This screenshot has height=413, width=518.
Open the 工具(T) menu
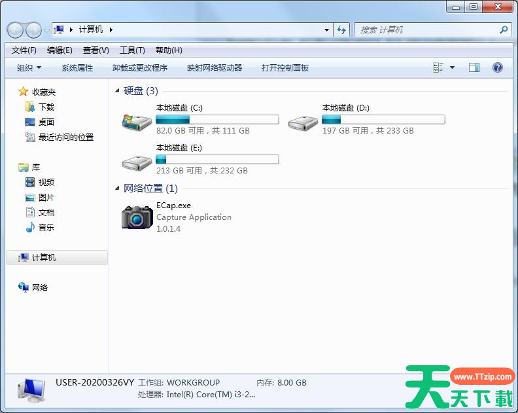pos(132,50)
